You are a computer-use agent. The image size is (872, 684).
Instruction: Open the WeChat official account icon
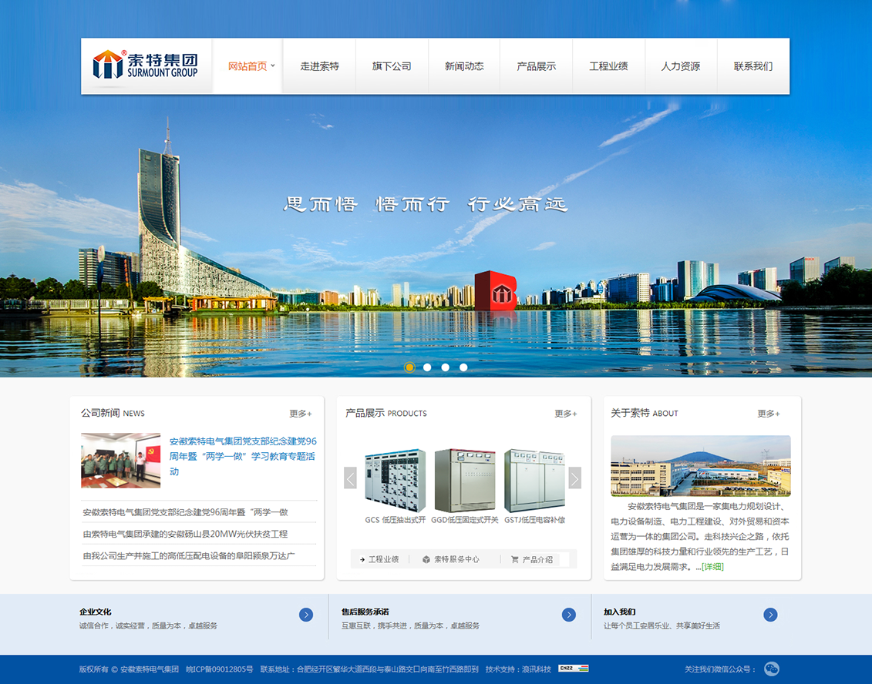[771, 669]
